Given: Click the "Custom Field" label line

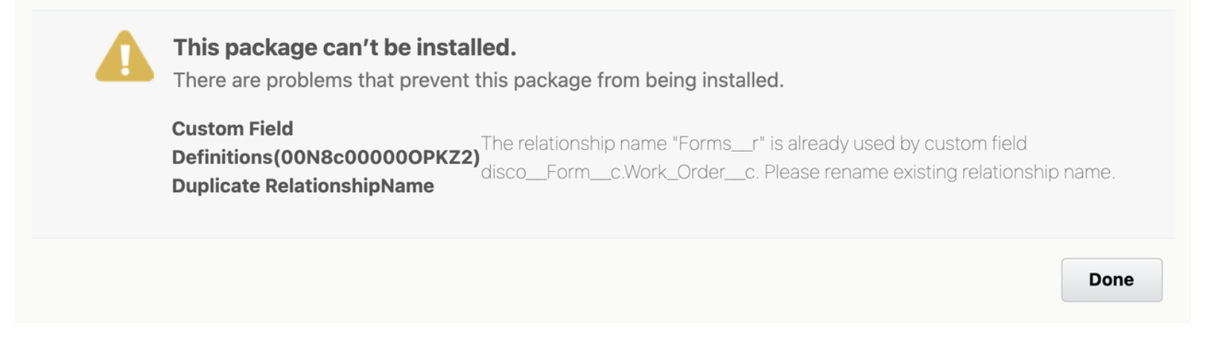Looking at the screenshot, I should point(232,129).
